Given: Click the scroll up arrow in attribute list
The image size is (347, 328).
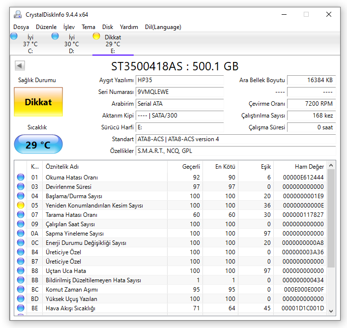Looking at the screenshot, I should click(331, 165).
